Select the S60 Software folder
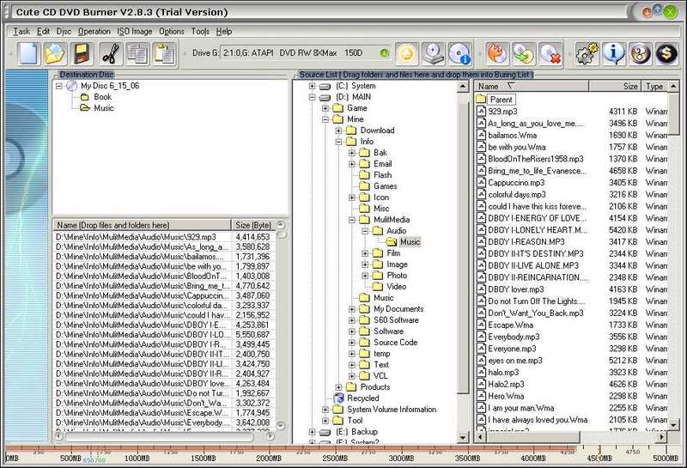Screen dimensions: 687x468 pyautogui.click(x=390, y=320)
